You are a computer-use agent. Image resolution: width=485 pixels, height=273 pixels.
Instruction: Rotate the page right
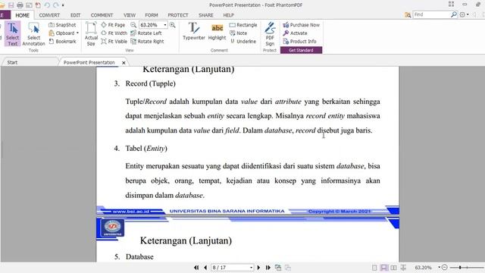pyautogui.click(x=147, y=41)
